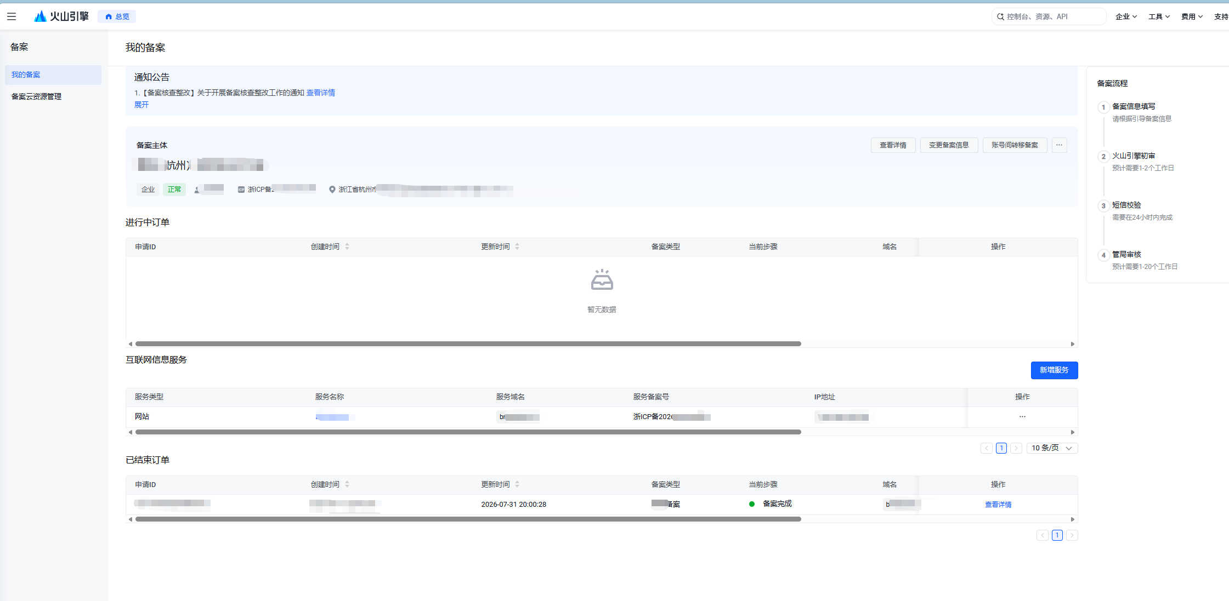Open actions ellipsis for the 网站 row
The height and width of the screenshot is (601, 1229).
[x=1022, y=416]
